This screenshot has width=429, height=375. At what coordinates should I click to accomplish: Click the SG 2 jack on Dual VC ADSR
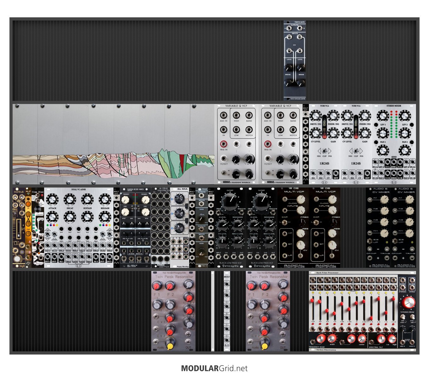click(x=96, y=256)
